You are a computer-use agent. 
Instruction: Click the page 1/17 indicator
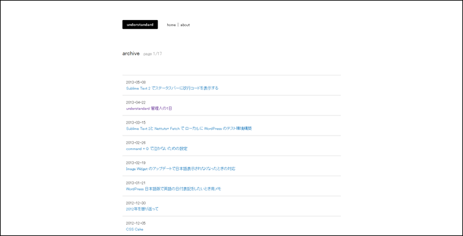153,54
